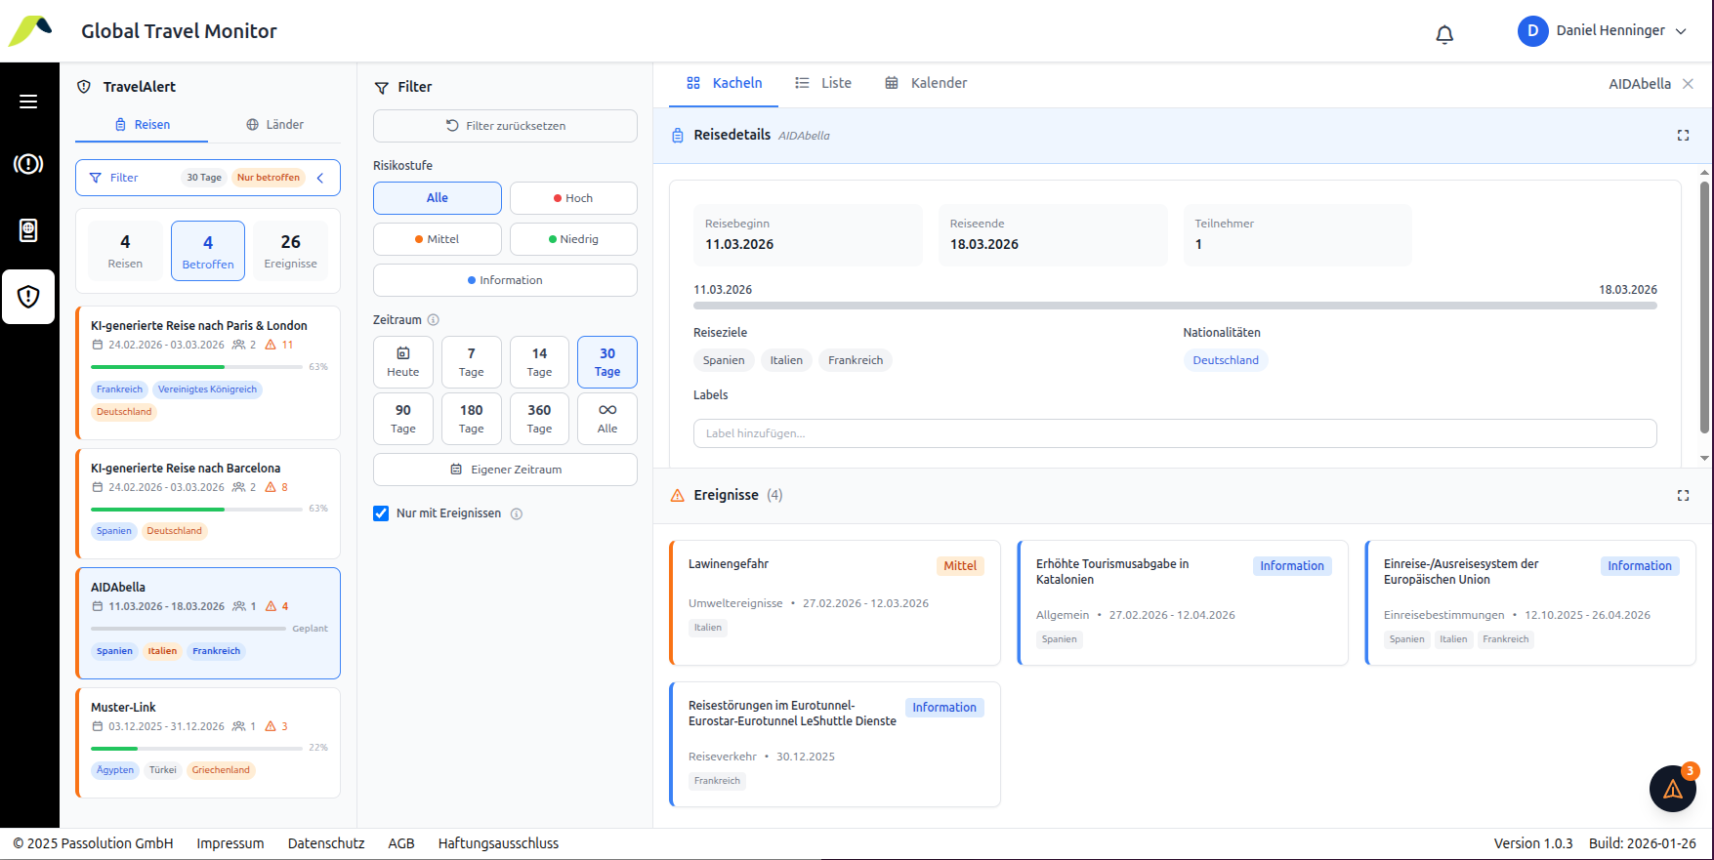Open Eigener Zeitraum date picker
Screen dimensions: 1714x860
pyautogui.click(x=505, y=470)
